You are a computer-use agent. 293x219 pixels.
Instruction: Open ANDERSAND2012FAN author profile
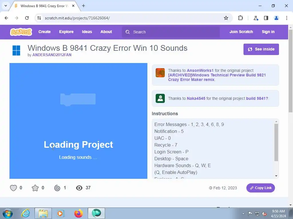52,55
